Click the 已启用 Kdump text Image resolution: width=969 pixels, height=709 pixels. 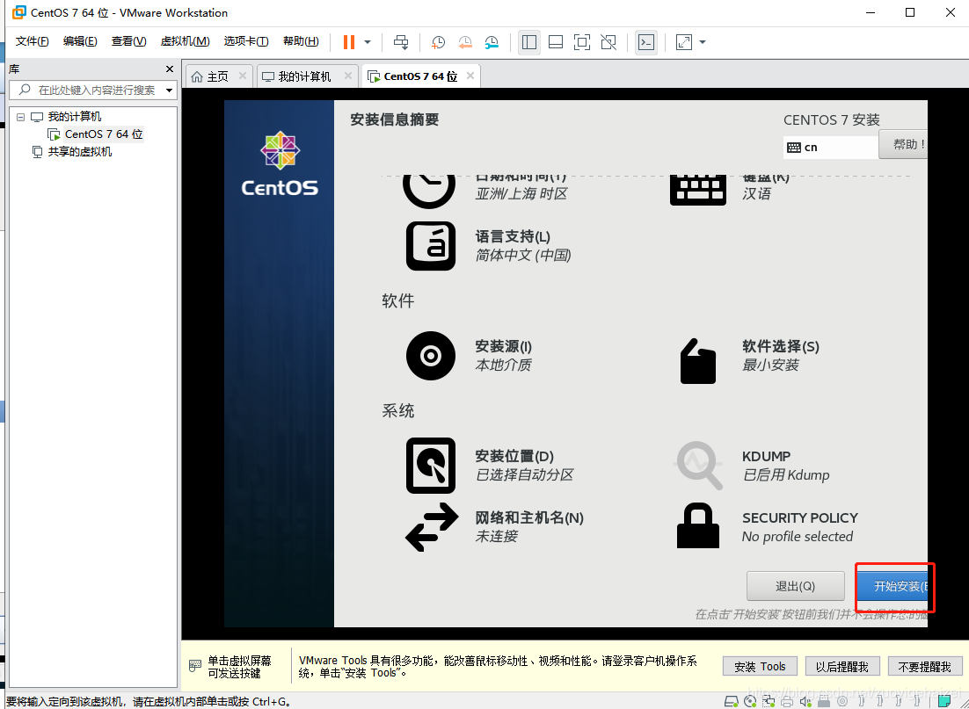pos(785,475)
